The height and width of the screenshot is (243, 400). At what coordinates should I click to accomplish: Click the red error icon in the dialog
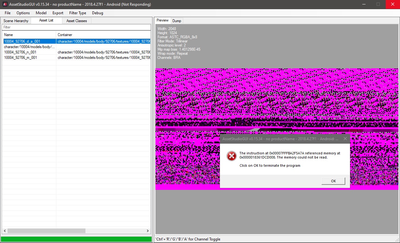coord(231,156)
